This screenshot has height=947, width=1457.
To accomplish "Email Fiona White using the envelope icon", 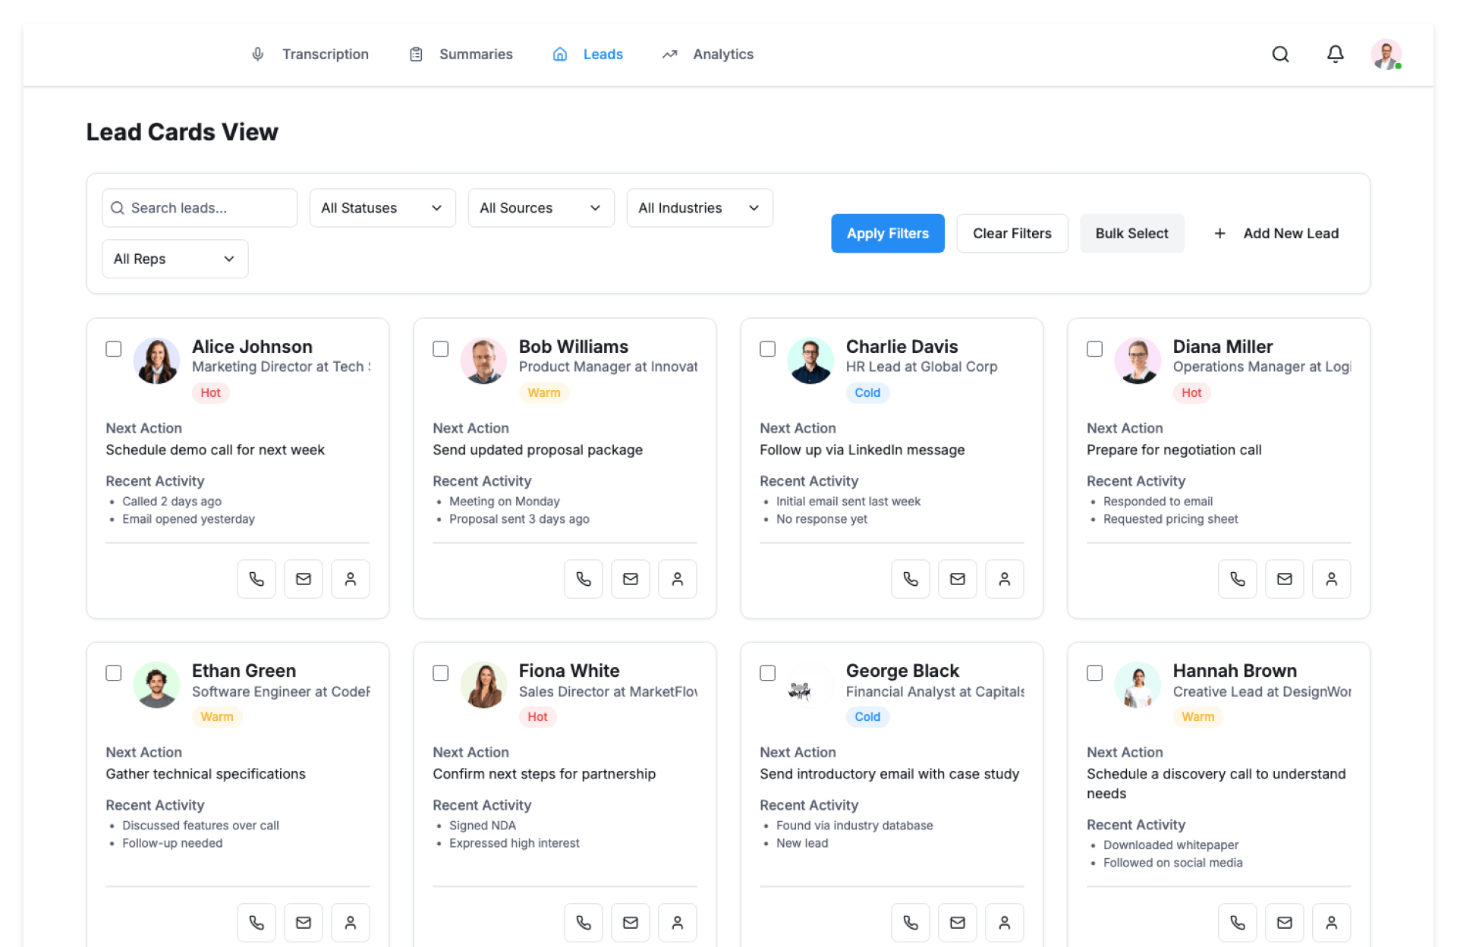I will coord(630,922).
